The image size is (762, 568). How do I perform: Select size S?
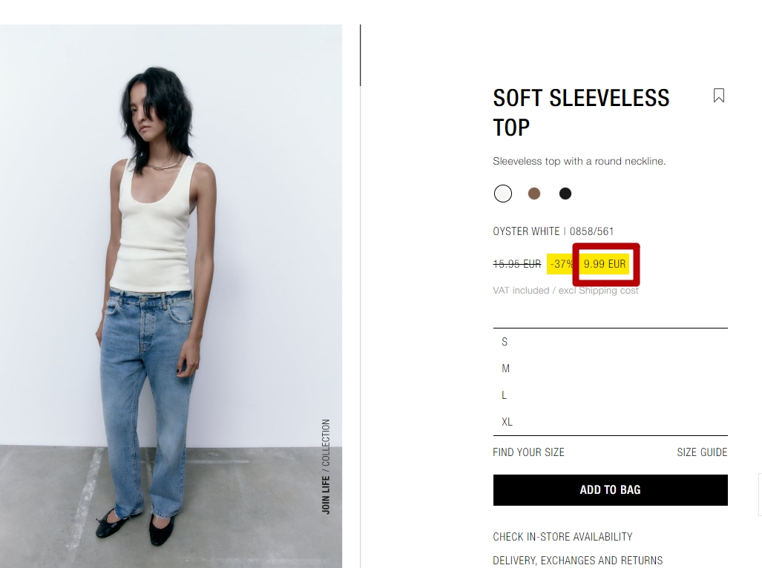[611, 342]
